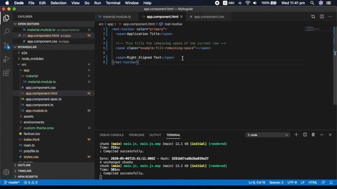337x189 pixels.
Task: Click mat-toolbar in the breadcrumb
Action: click(x=173, y=24)
